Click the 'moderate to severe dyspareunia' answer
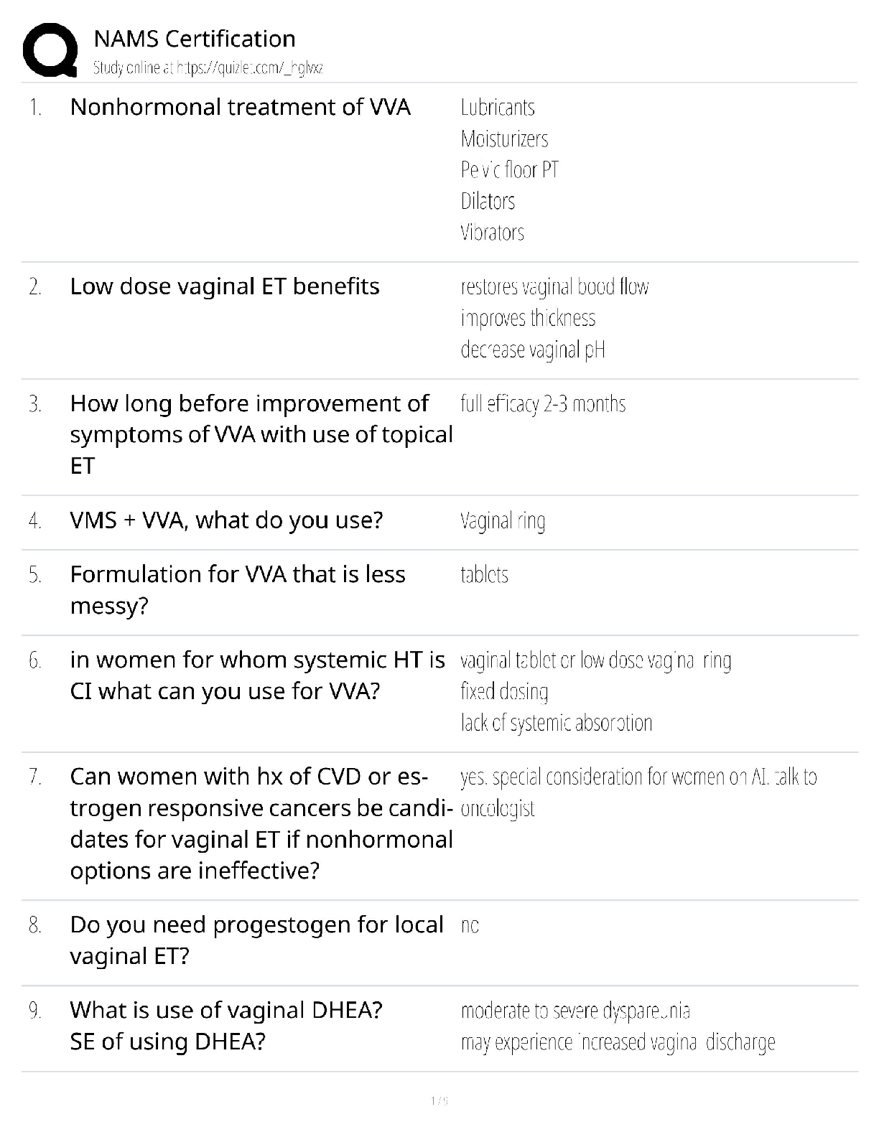 pos(575,1011)
